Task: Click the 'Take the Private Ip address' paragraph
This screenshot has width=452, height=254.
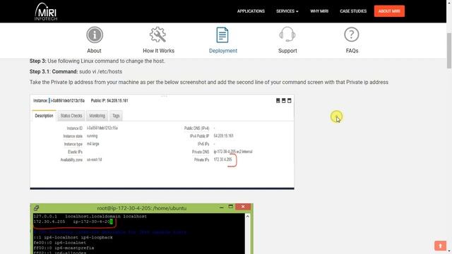Action: pos(209,83)
